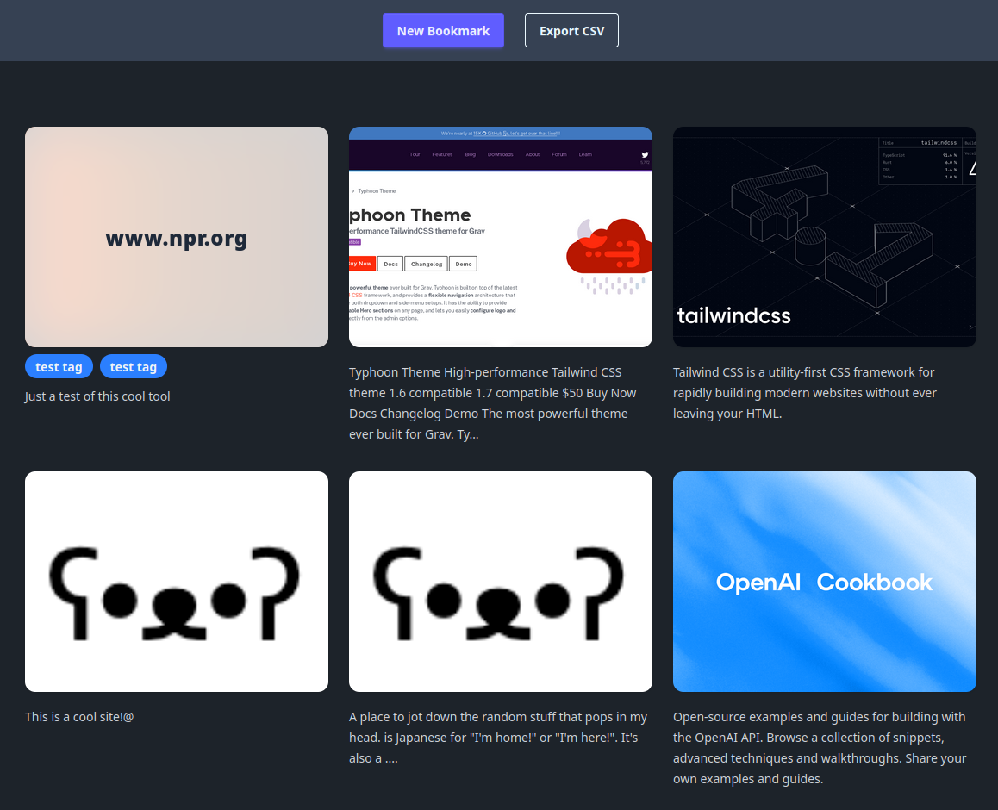The height and width of the screenshot is (810, 998).
Task: Click the New Bookmark button
Action: (443, 30)
